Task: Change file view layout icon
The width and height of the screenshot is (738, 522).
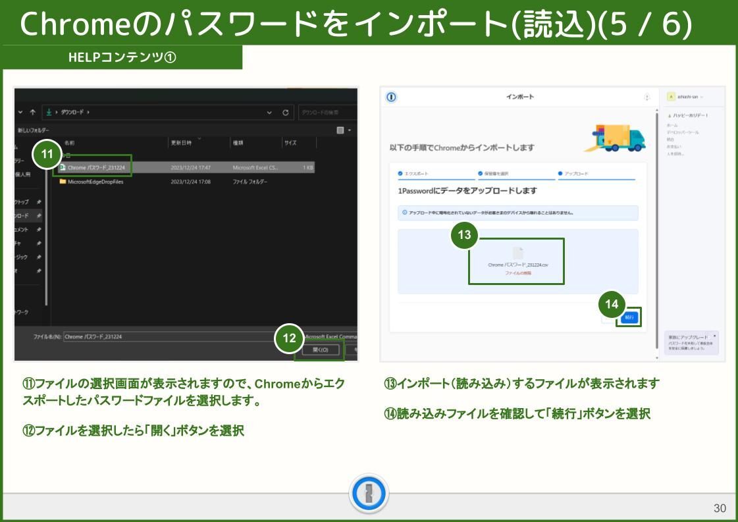Action: coord(340,130)
